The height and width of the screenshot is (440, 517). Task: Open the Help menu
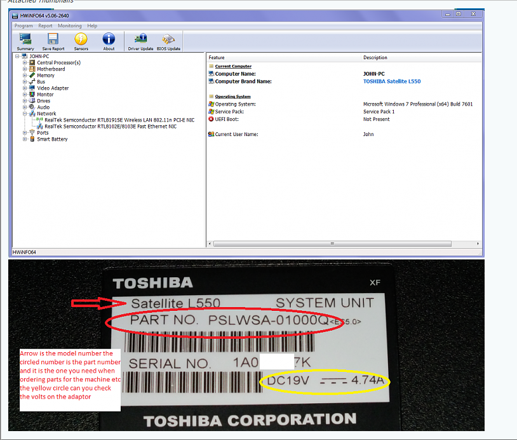(92, 25)
